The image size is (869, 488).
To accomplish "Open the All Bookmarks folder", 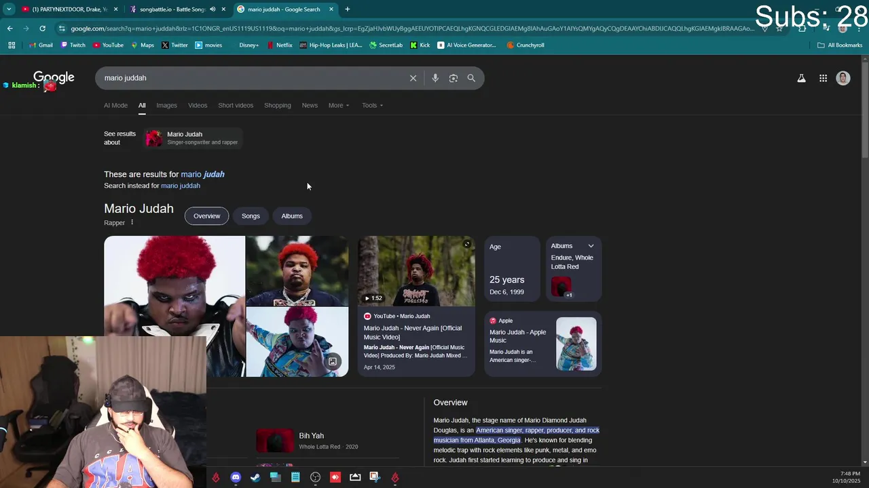I will coord(840,45).
